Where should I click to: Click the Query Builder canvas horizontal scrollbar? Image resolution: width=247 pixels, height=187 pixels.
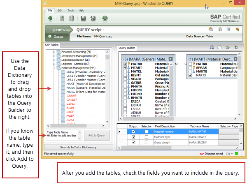point(148,119)
